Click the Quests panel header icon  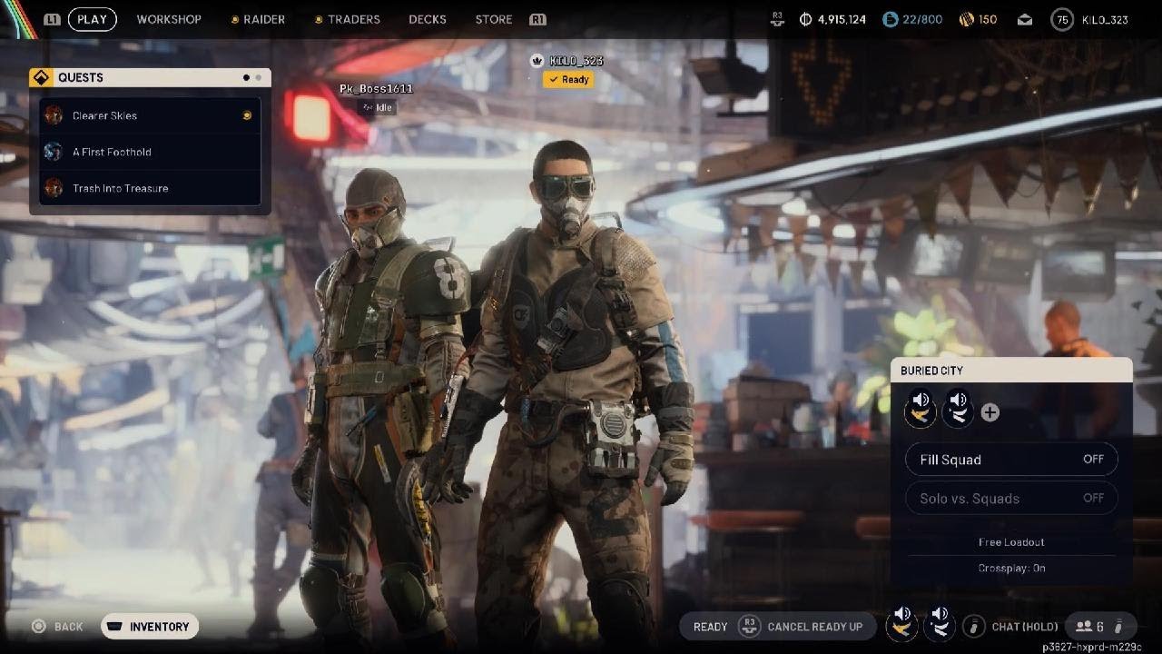point(41,77)
